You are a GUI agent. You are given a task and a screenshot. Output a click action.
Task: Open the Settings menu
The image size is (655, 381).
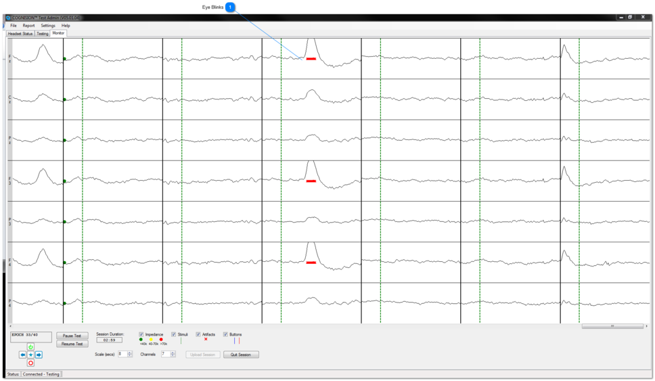tap(48, 26)
